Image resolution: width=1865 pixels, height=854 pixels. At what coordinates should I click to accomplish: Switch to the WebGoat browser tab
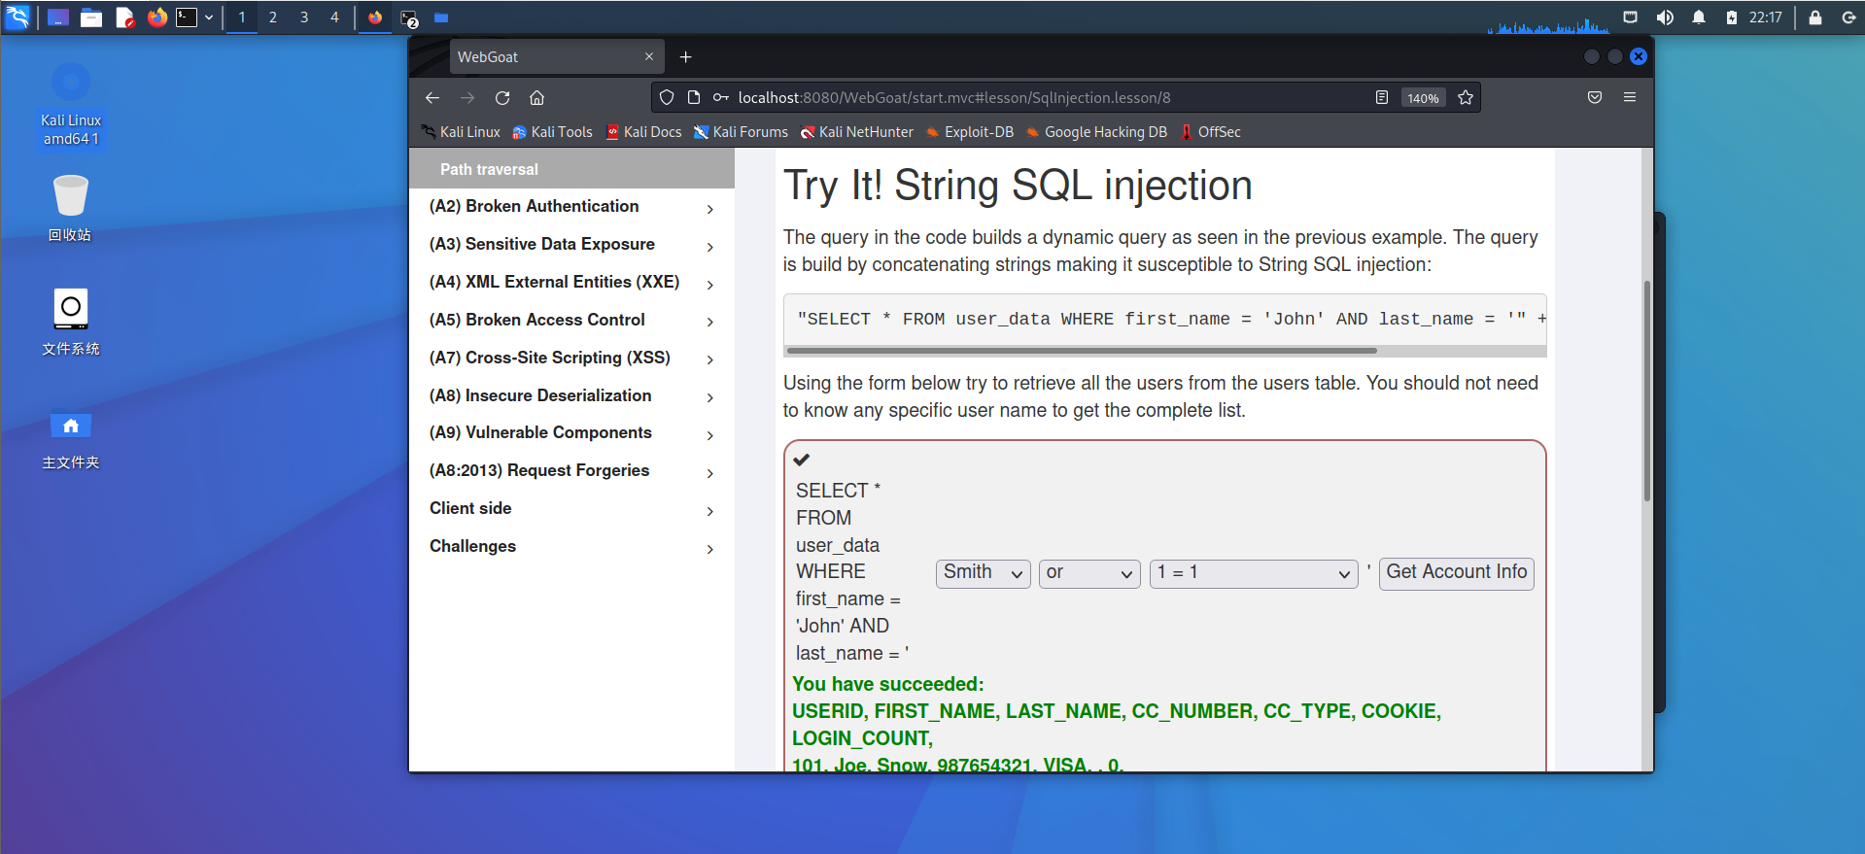[544, 57]
